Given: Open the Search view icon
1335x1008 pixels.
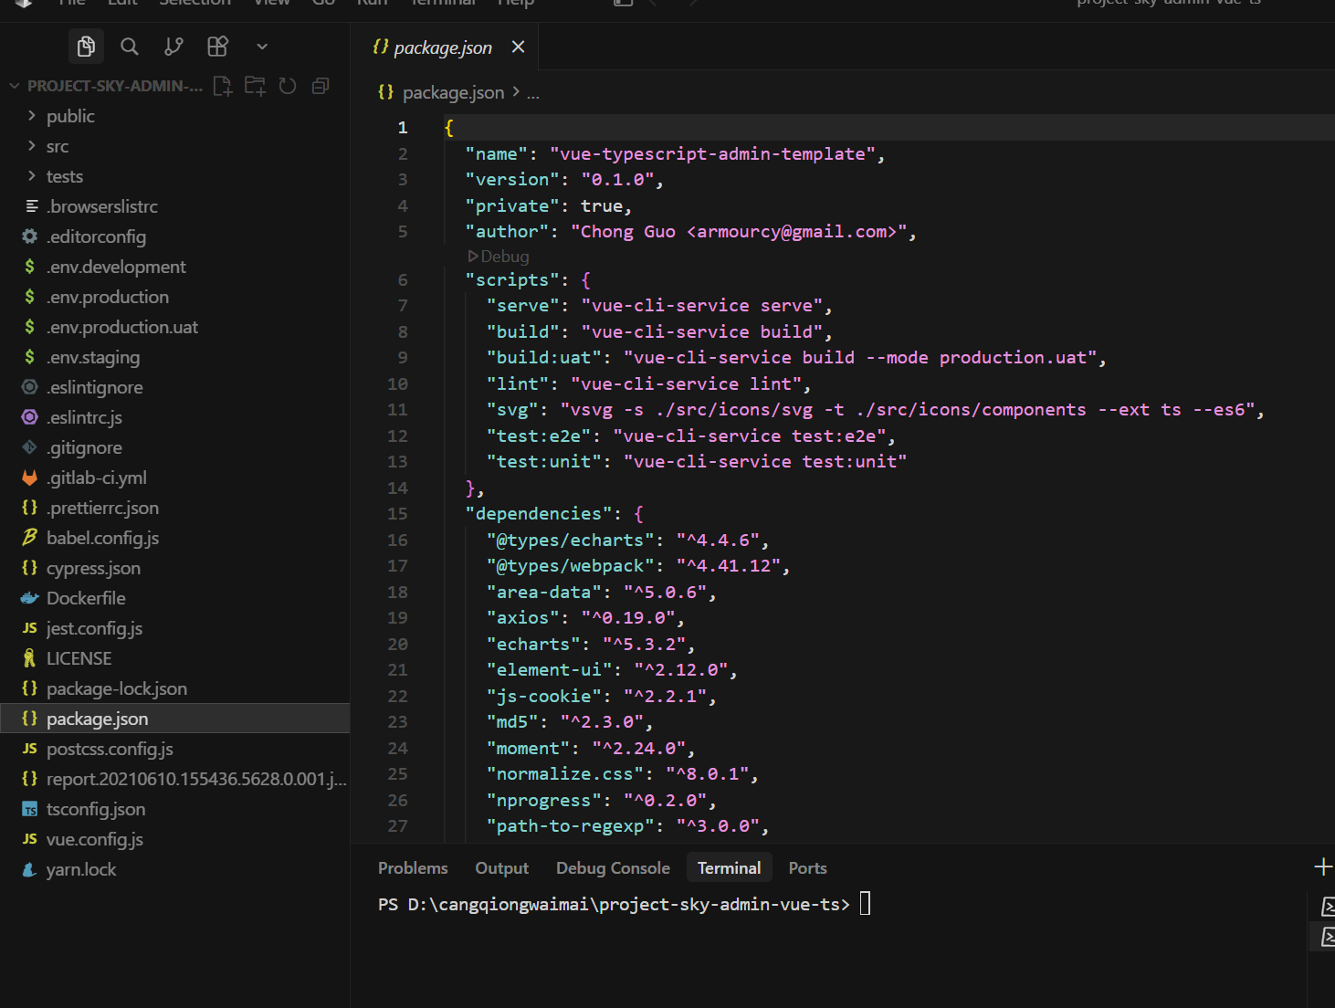Looking at the screenshot, I should [x=130, y=47].
